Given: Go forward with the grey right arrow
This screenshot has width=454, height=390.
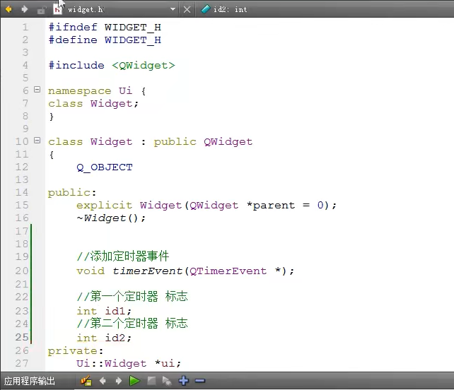Looking at the screenshot, I should (x=25, y=10).
